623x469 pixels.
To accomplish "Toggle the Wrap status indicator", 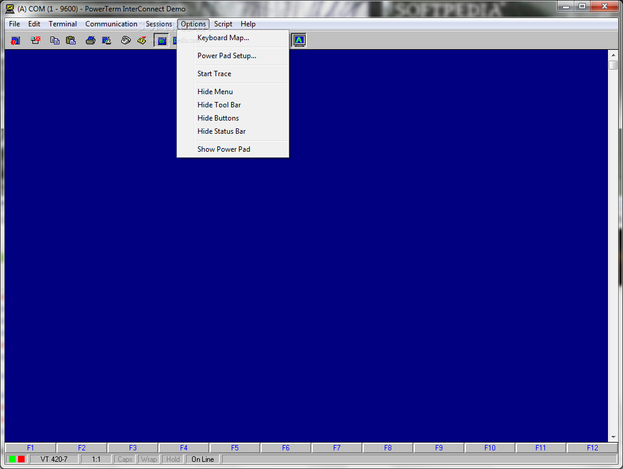I will pyautogui.click(x=149, y=459).
